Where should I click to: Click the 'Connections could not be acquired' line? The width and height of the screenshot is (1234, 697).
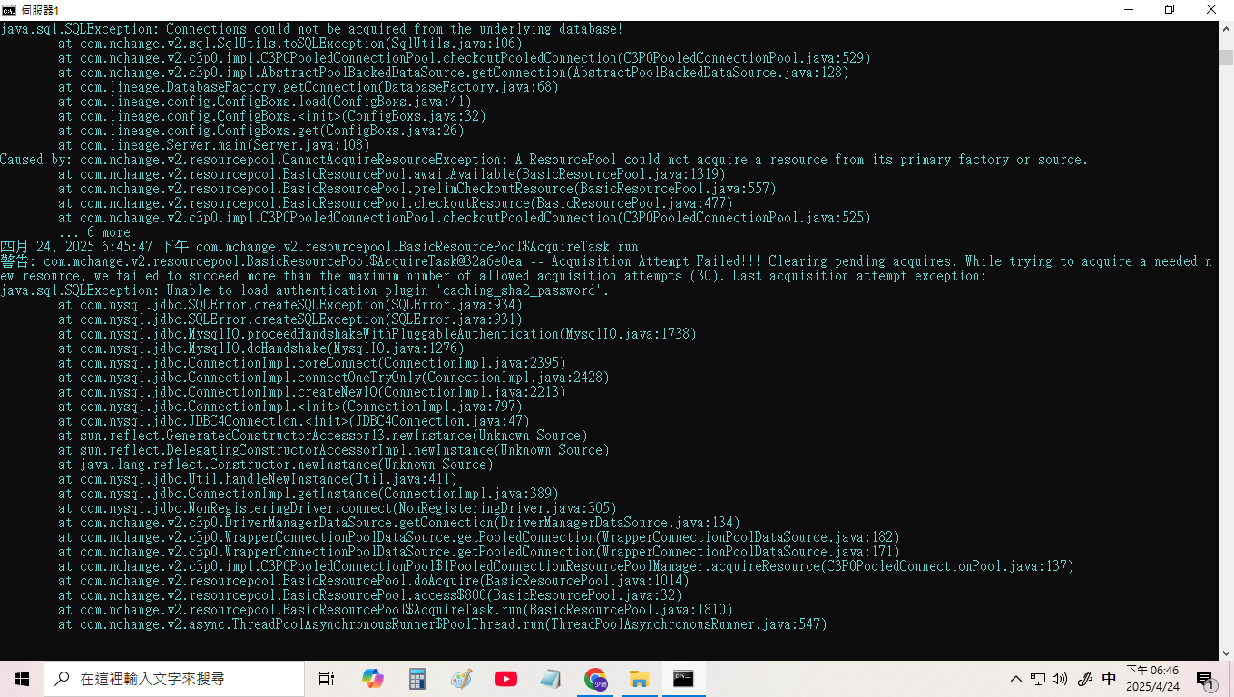click(311, 29)
